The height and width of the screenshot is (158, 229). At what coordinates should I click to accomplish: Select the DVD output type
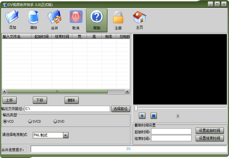55,122
